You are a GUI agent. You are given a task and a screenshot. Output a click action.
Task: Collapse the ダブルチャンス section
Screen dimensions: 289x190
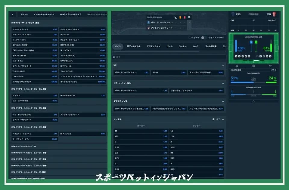pos(223,101)
